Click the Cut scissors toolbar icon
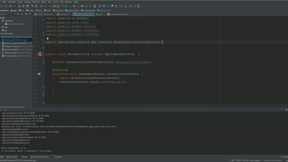The width and height of the screenshot is (288, 162). (x=19, y=6)
